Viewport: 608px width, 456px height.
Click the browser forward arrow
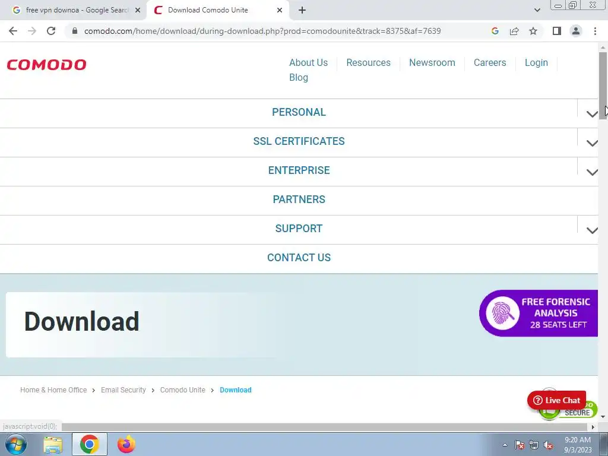[x=32, y=31]
